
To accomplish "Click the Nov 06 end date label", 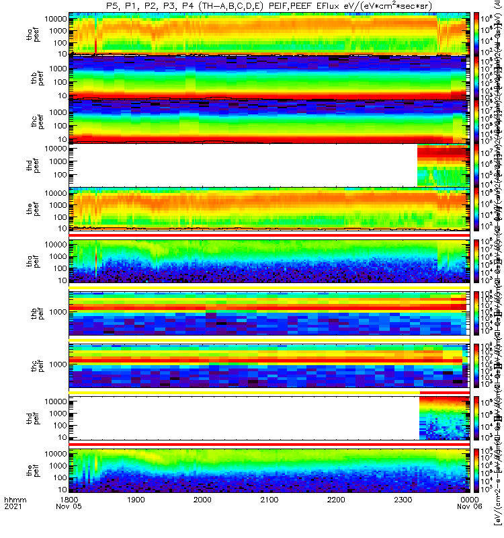I will pyautogui.click(x=469, y=506).
